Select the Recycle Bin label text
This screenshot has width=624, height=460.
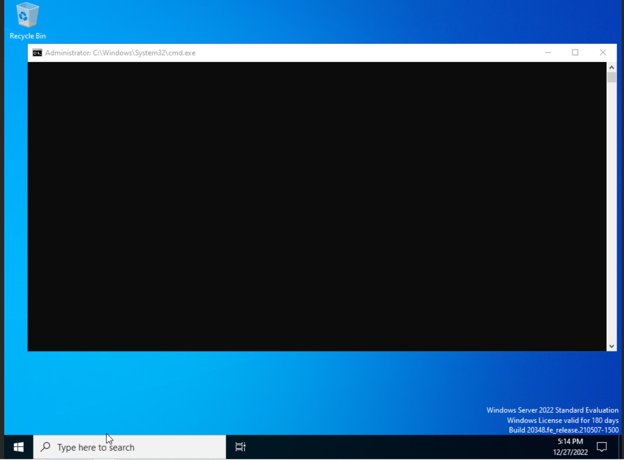click(27, 36)
